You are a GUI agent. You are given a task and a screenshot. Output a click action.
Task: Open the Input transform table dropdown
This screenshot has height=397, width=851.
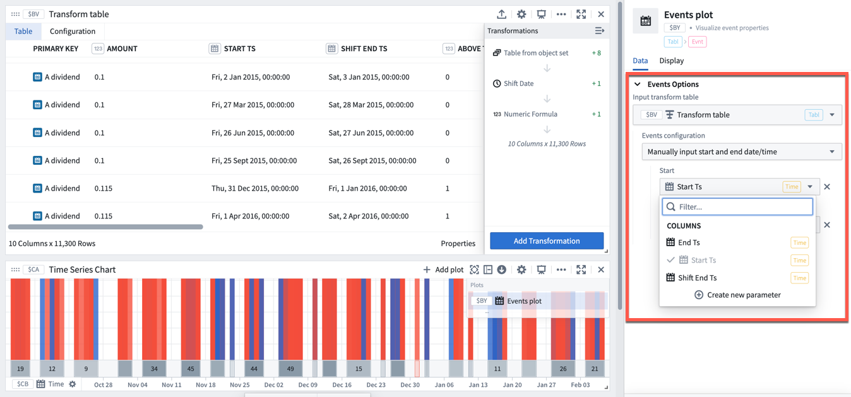click(x=737, y=115)
